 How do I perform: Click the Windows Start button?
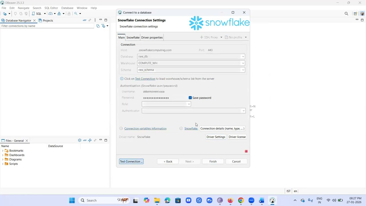click(72, 200)
